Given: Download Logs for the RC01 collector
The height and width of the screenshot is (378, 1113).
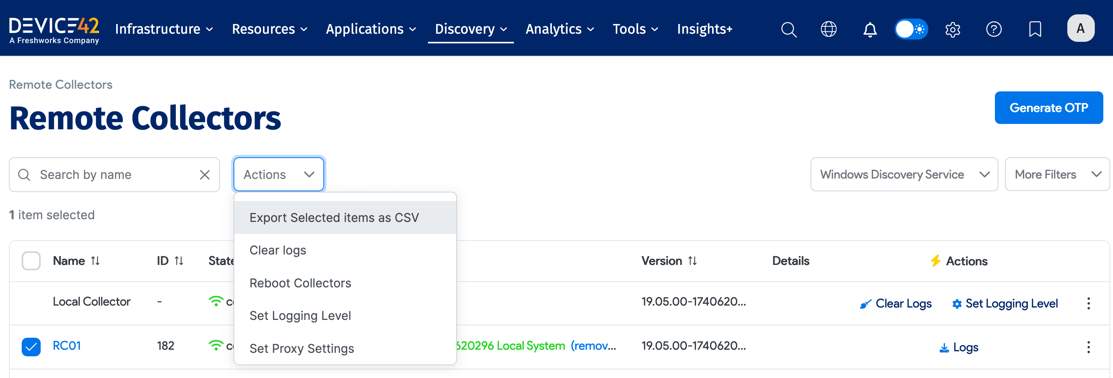Looking at the screenshot, I should (x=958, y=347).
